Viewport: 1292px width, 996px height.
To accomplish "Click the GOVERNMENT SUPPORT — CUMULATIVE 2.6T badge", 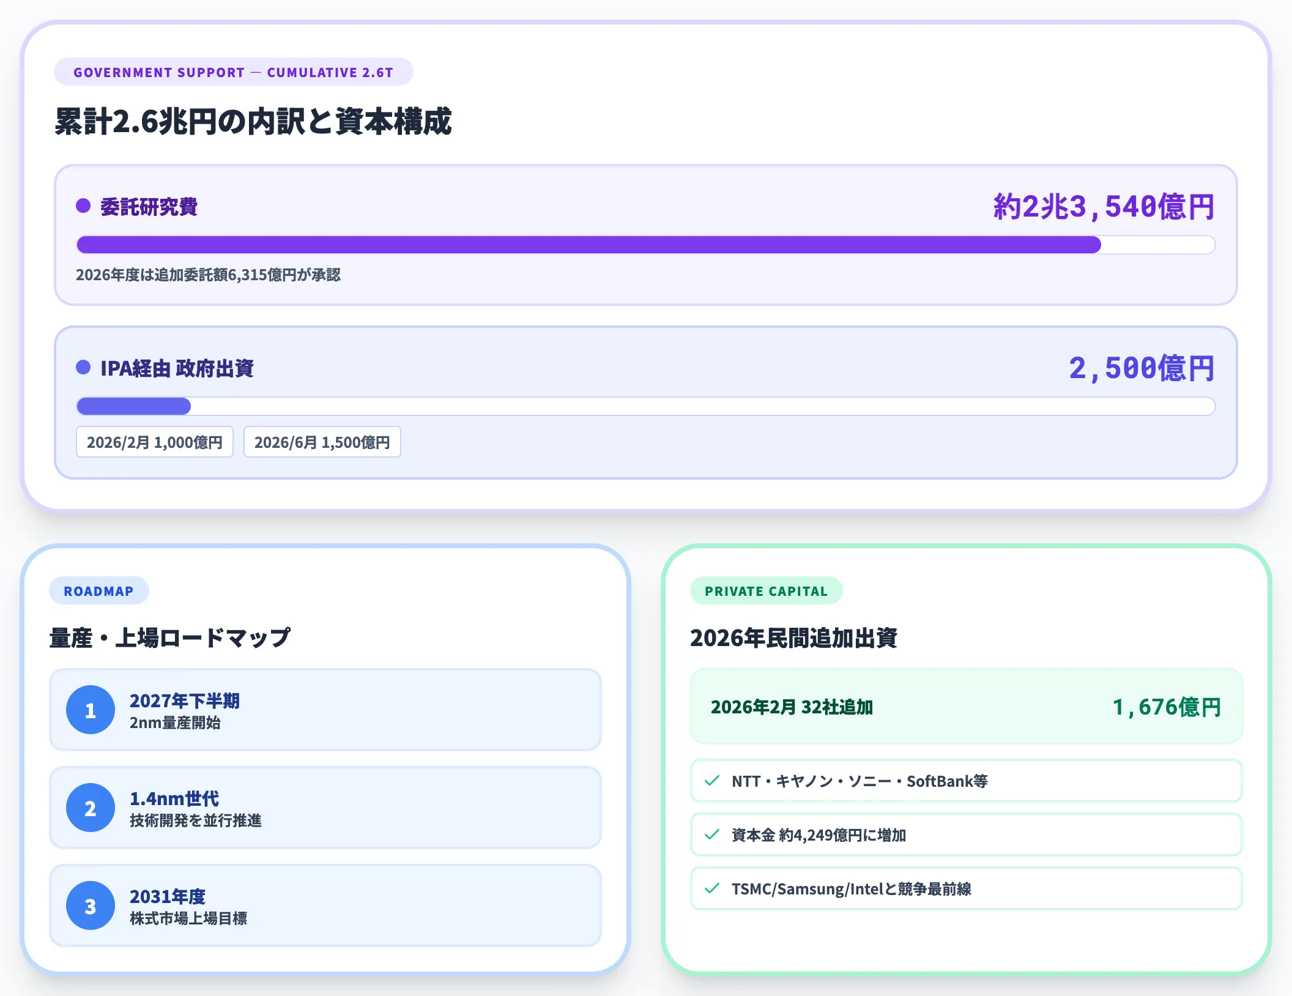I will [x=234, y=72].
